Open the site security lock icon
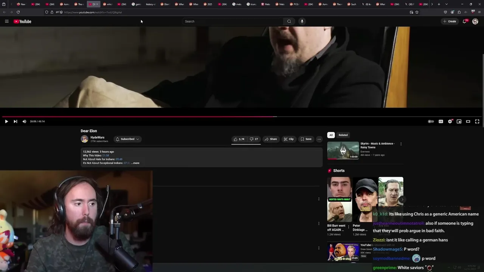This screenshot has width=484, height=272. tap(52, 12)
